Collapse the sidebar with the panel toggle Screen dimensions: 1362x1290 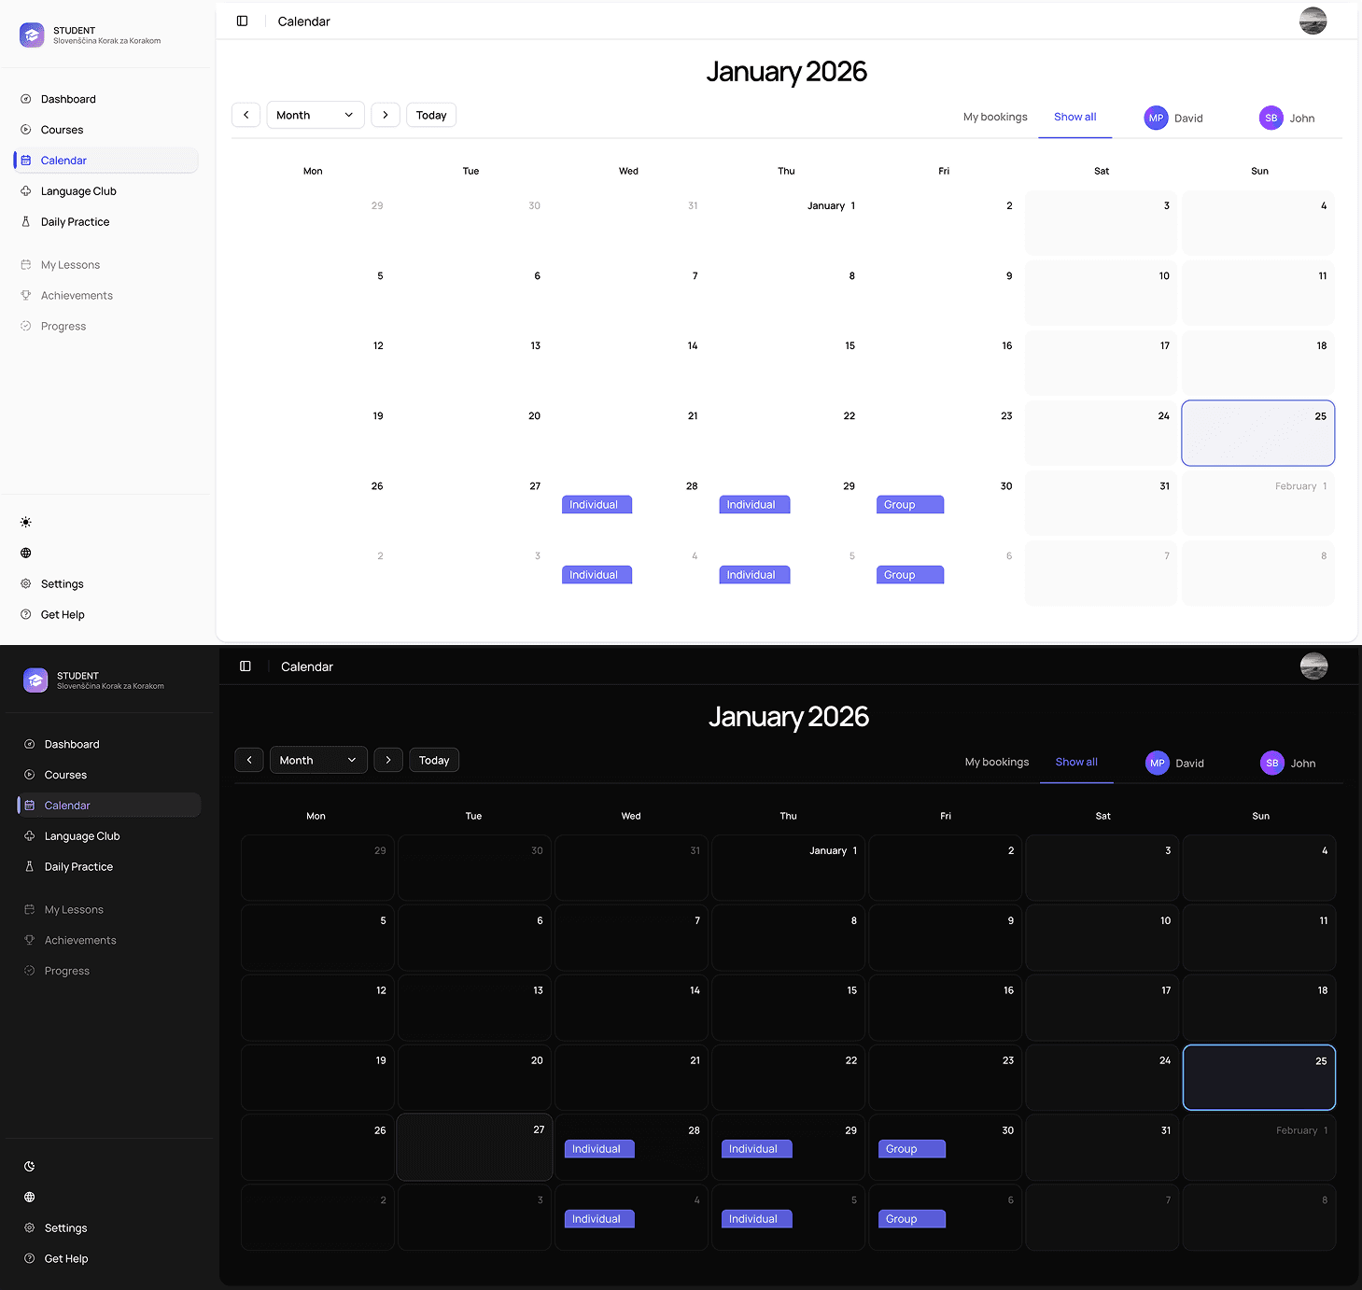tap(243, 21)
